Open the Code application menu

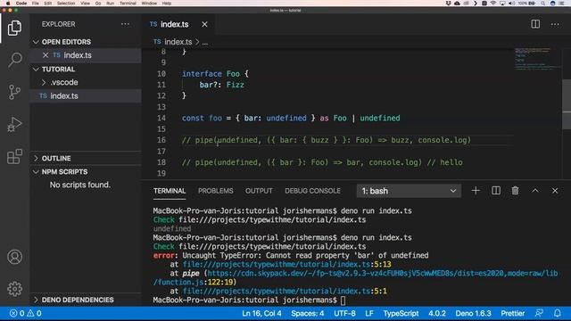[21, 4]
